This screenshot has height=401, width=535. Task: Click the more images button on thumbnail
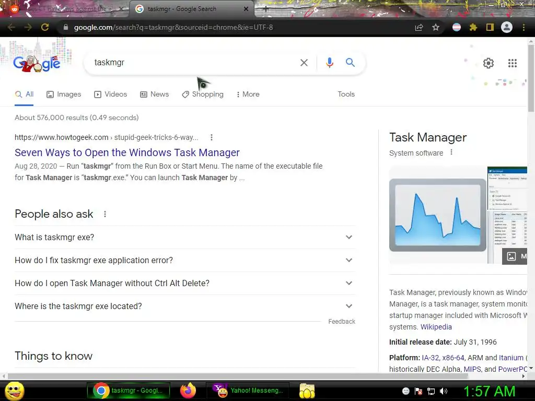pos(515,256)
